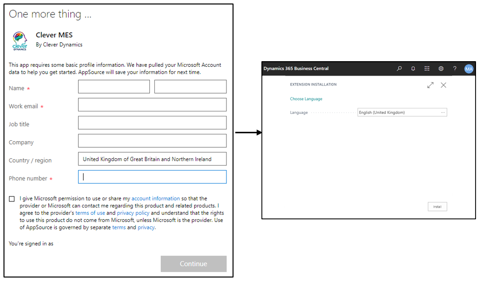Screen dimensions: 481x282
Task: Open the provider's terms of use link
Action: (90, 213)
